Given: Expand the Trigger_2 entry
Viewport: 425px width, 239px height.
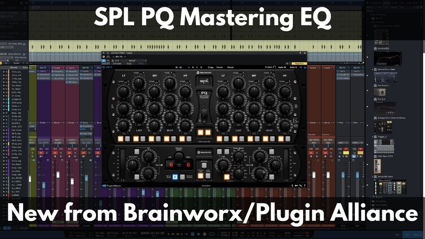Looking at the screenshot, I should click(x=373, y=136).
